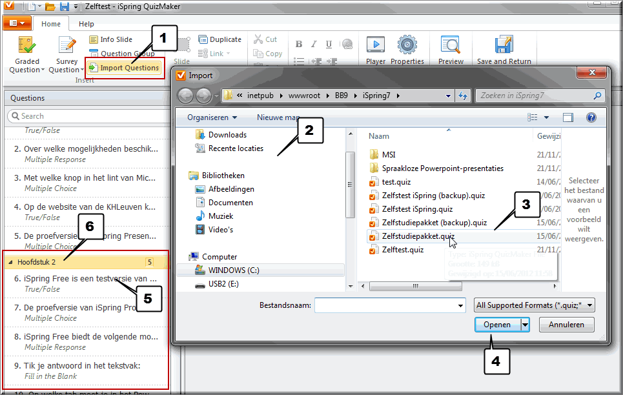
Task: Preview the quiz
Action: (451, 50)
